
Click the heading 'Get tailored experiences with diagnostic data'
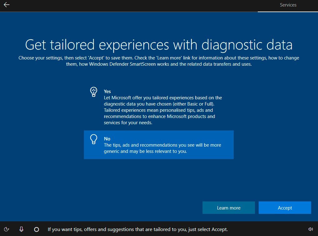point(159,45)
